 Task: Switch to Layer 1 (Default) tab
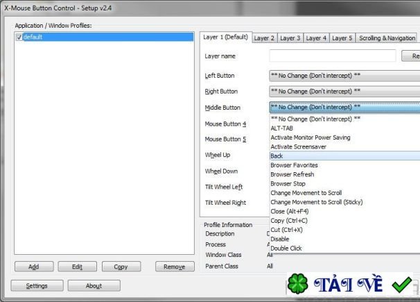(225, 37)
